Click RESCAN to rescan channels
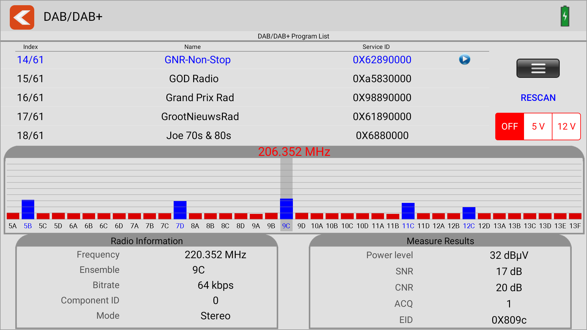This screenshot has width=587, height=330. pyautogui.click(x=538, y=98)
